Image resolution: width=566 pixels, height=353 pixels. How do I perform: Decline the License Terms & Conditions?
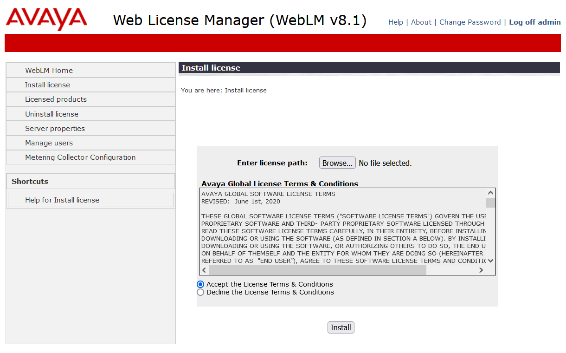tap(200, 292)
